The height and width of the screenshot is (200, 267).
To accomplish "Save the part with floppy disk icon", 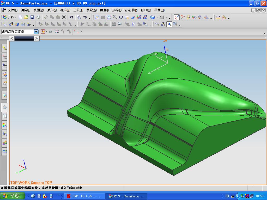I will [x=32, y=17].
